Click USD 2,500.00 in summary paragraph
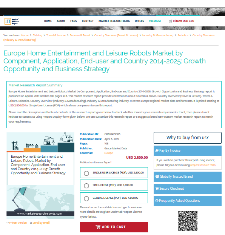The image size is (225, 235). point(17,106)
